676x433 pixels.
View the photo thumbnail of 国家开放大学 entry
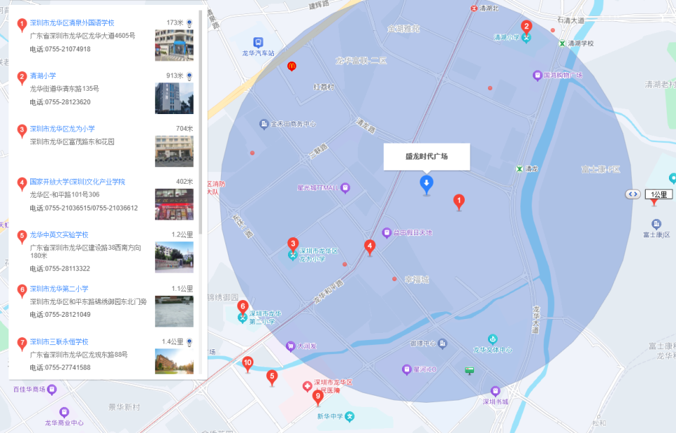pos(174,204)
